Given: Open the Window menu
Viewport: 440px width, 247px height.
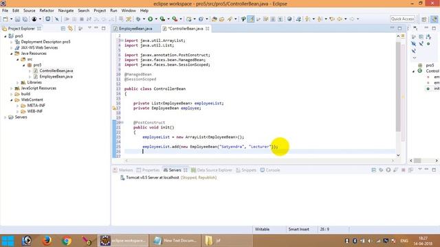Looking at the screenshot, I should 129,11.
